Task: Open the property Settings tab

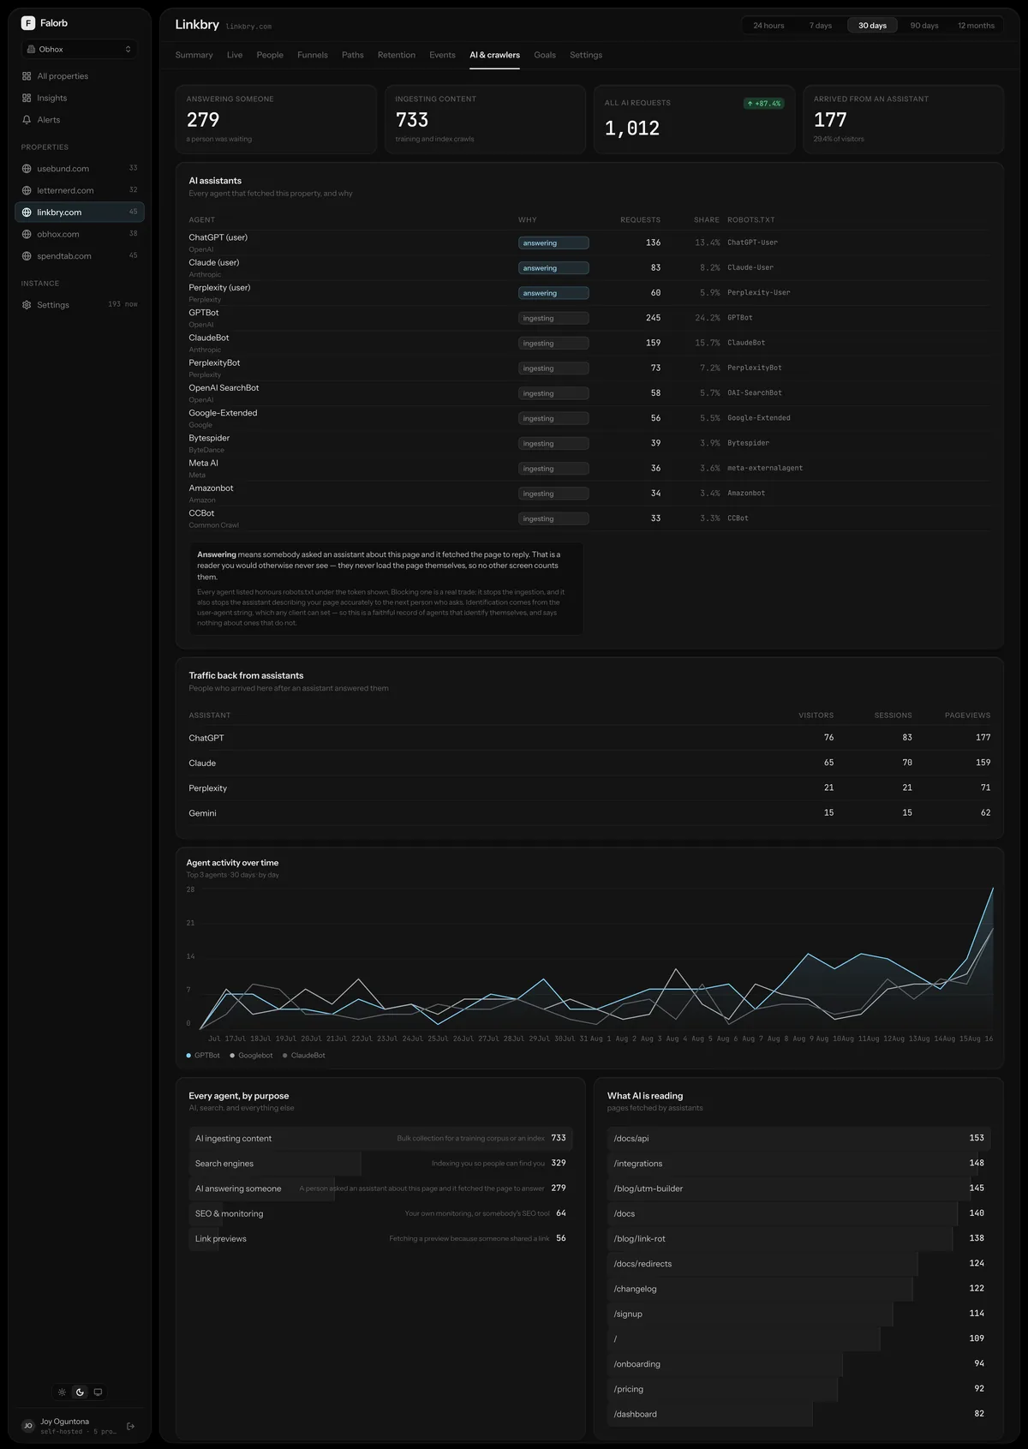Action: 586,55
